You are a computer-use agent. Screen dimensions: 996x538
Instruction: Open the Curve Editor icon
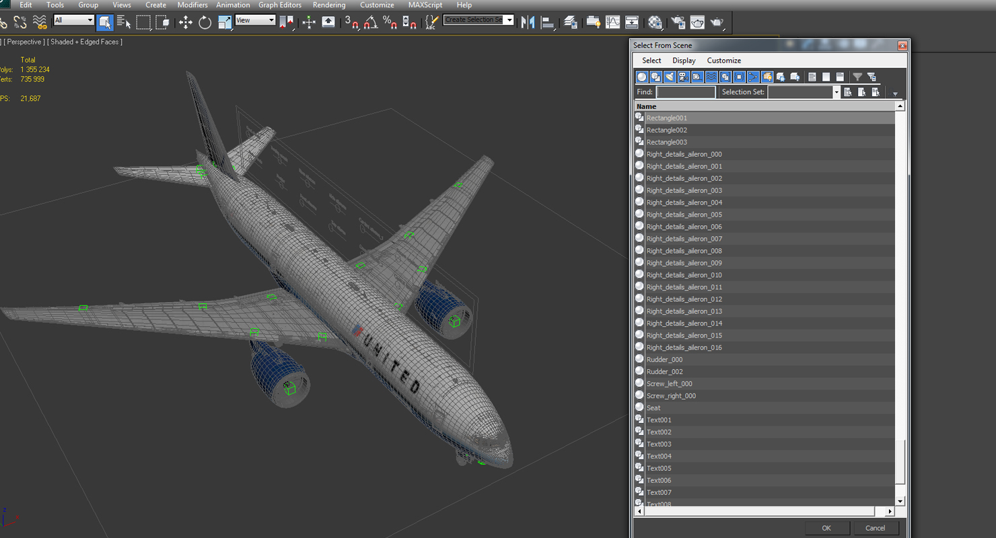(x=613, y=22)
